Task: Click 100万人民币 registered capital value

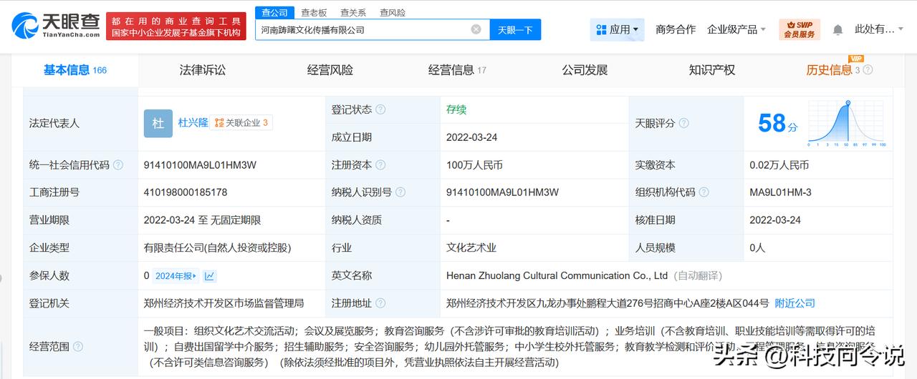Action: click(474, 164)
